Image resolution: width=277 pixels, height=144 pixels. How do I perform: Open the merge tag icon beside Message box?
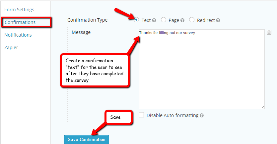[269, 32]
